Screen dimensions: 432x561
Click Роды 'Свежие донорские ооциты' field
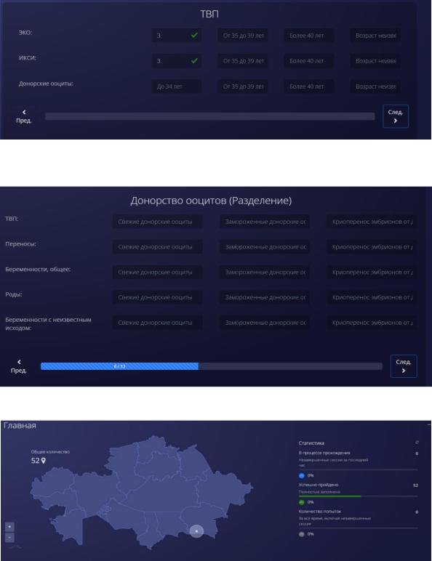click(x=157, y=297)
